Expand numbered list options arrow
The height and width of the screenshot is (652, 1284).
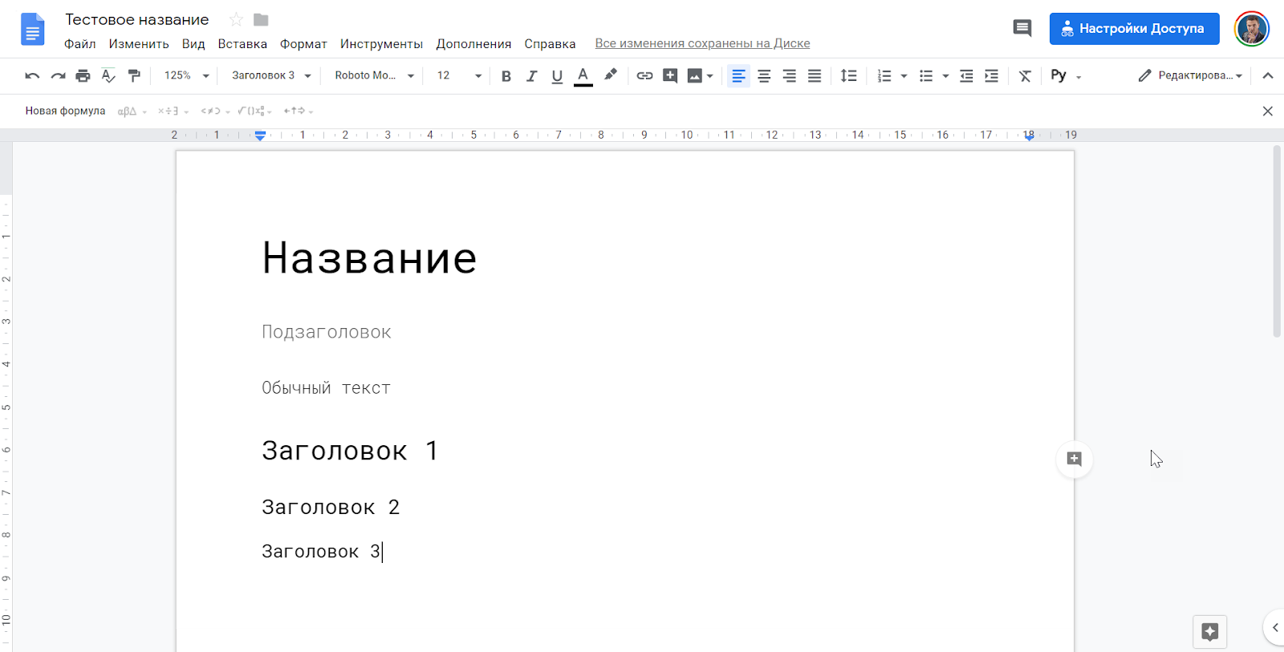click(x=904, y=76)
